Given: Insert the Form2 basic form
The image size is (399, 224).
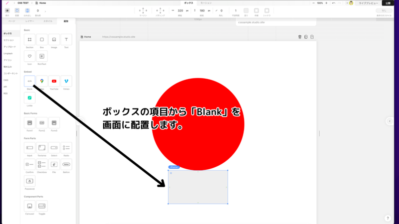Looking at the screenshot, I should pyautogui.click(x=42, y=122).
